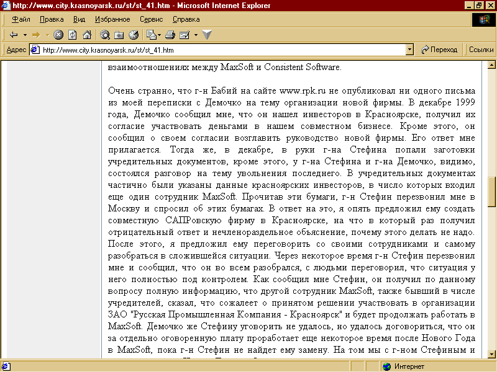Click the words 'Consistent Software' in the top line
Image resolution: width=497 pixels, height=372 pixels.
302,68
